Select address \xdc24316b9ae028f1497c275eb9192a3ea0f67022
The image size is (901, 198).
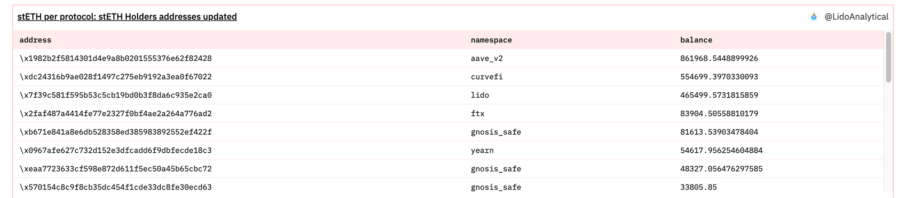click(x=116, y=77)
